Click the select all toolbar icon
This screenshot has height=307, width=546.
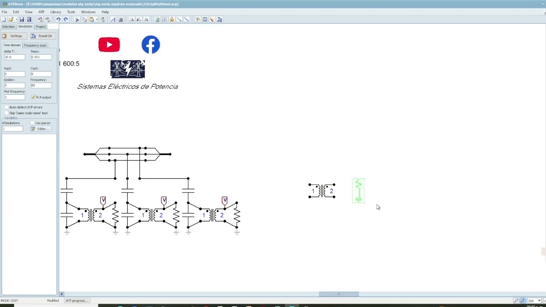164,19
